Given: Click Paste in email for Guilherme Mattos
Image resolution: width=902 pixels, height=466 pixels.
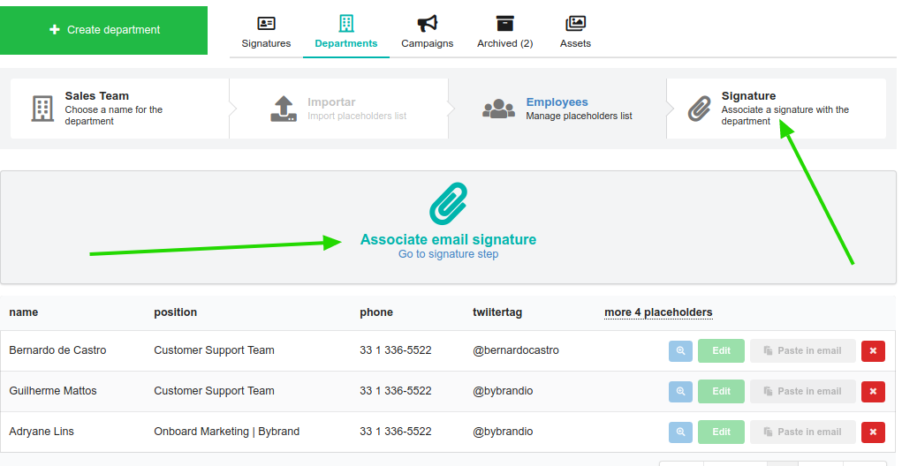Looking at the screenshot, I should click(x=803, y=391).
